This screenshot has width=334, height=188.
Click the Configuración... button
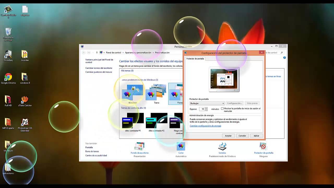235,103
